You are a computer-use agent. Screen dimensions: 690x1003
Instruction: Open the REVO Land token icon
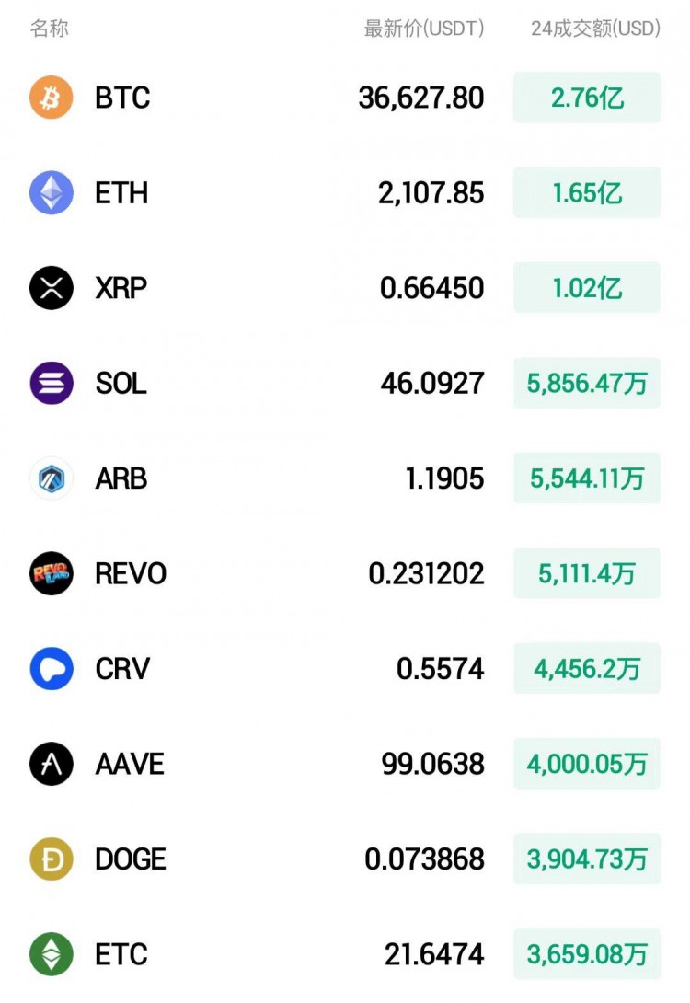pos(52,573)
